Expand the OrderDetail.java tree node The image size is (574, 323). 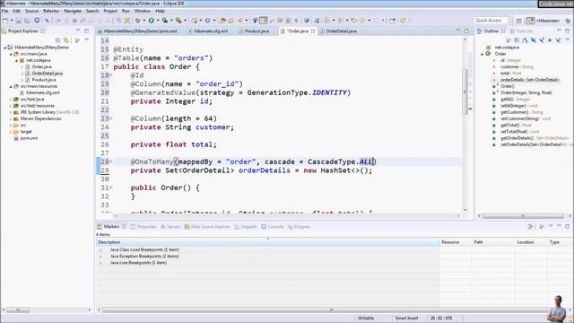(x=22, y=74)
